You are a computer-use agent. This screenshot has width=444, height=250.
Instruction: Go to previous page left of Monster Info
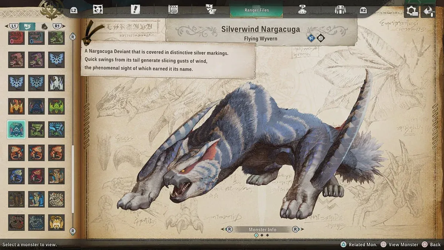click(x=229, y=229)
